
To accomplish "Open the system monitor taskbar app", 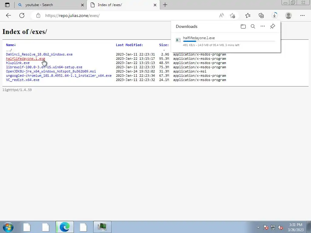I will click(102, 227).
